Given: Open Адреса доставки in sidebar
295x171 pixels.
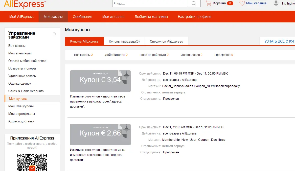Looking at the screenshot, I should coord(21,121).
